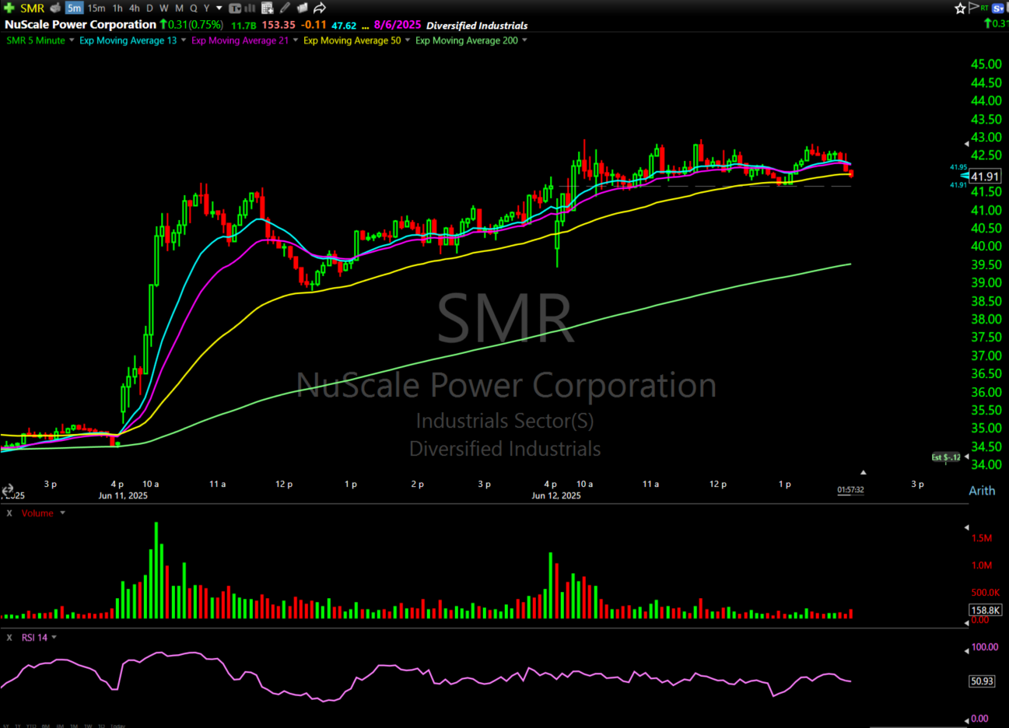Viewport: 1009px width, 728px height.
Task: Open Exp Moving Average 50 dropdown
Action: coord(408,40)
